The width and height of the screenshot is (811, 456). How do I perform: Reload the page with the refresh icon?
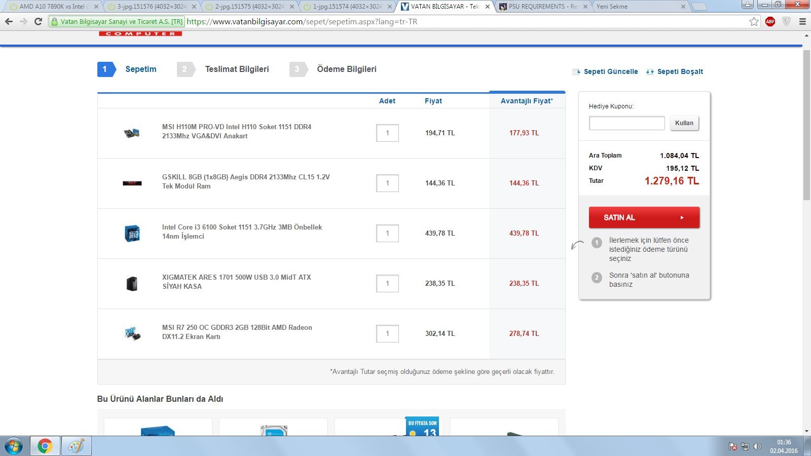38,21
